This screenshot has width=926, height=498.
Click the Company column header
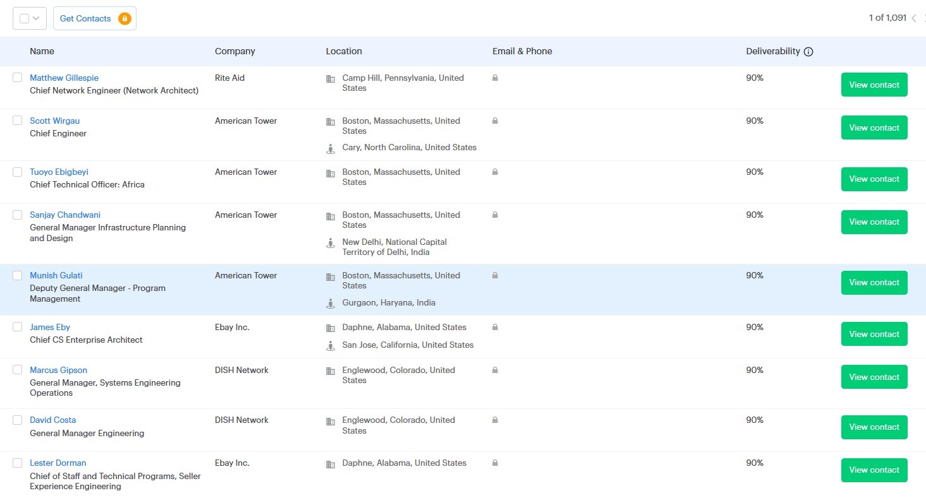coord(235,51)
